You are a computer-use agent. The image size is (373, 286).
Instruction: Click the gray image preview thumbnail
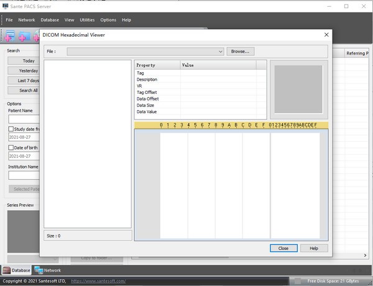coord(298,89)
